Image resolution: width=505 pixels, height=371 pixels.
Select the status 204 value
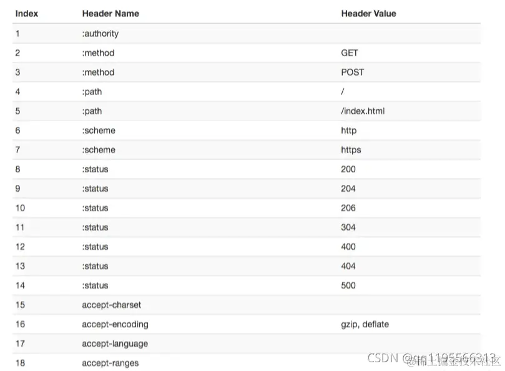pyautogui.click(x=348, y=189)
